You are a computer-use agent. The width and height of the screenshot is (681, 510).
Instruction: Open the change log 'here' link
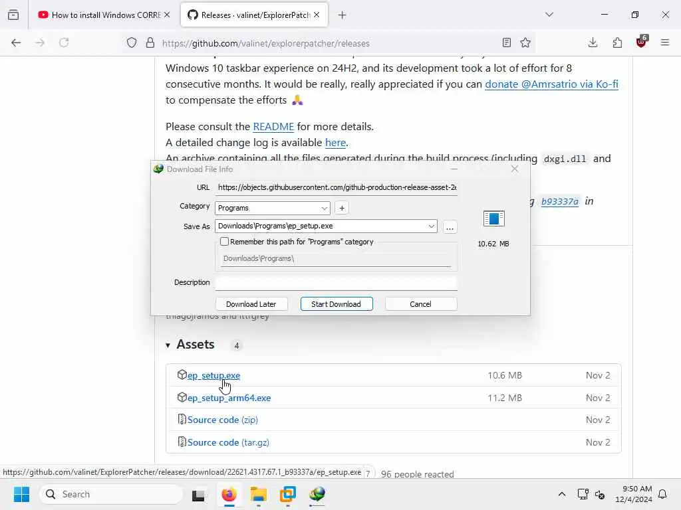335,143
